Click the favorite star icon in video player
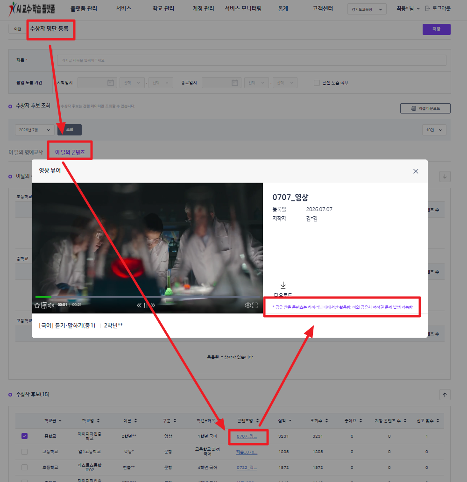Image resolution: width=467 pixels, height=482 pixels. pos(37,305)
